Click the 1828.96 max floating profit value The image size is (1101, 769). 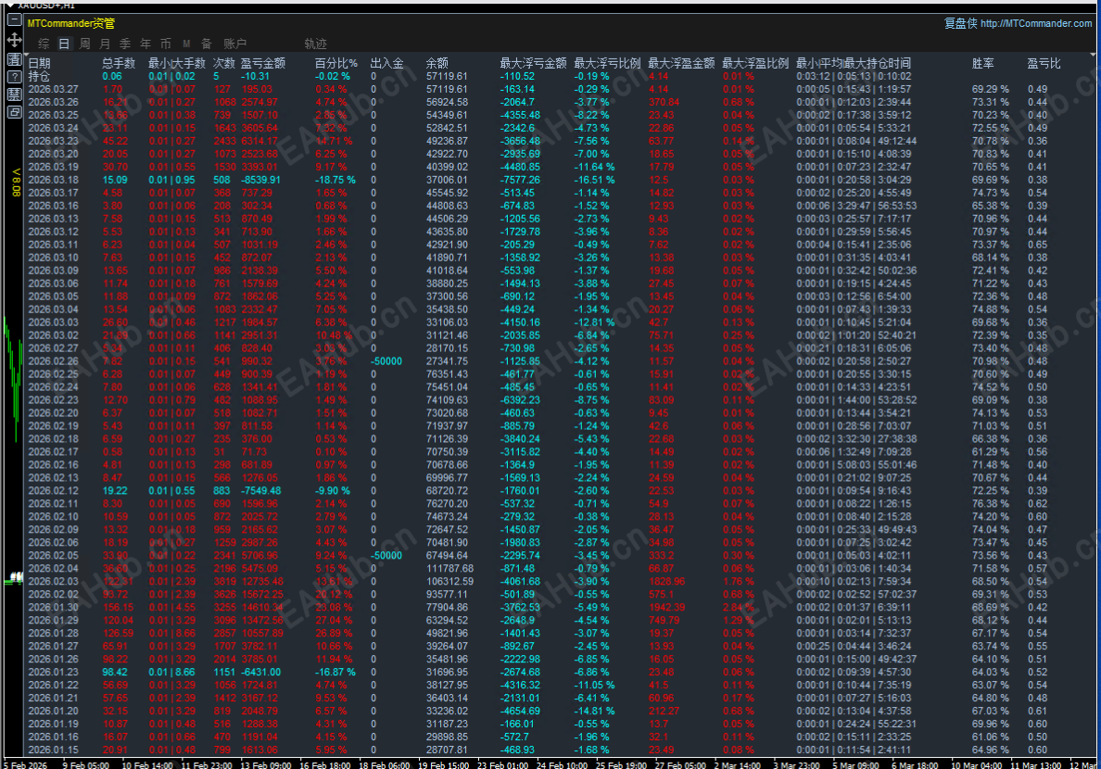[x=666, y=582]
